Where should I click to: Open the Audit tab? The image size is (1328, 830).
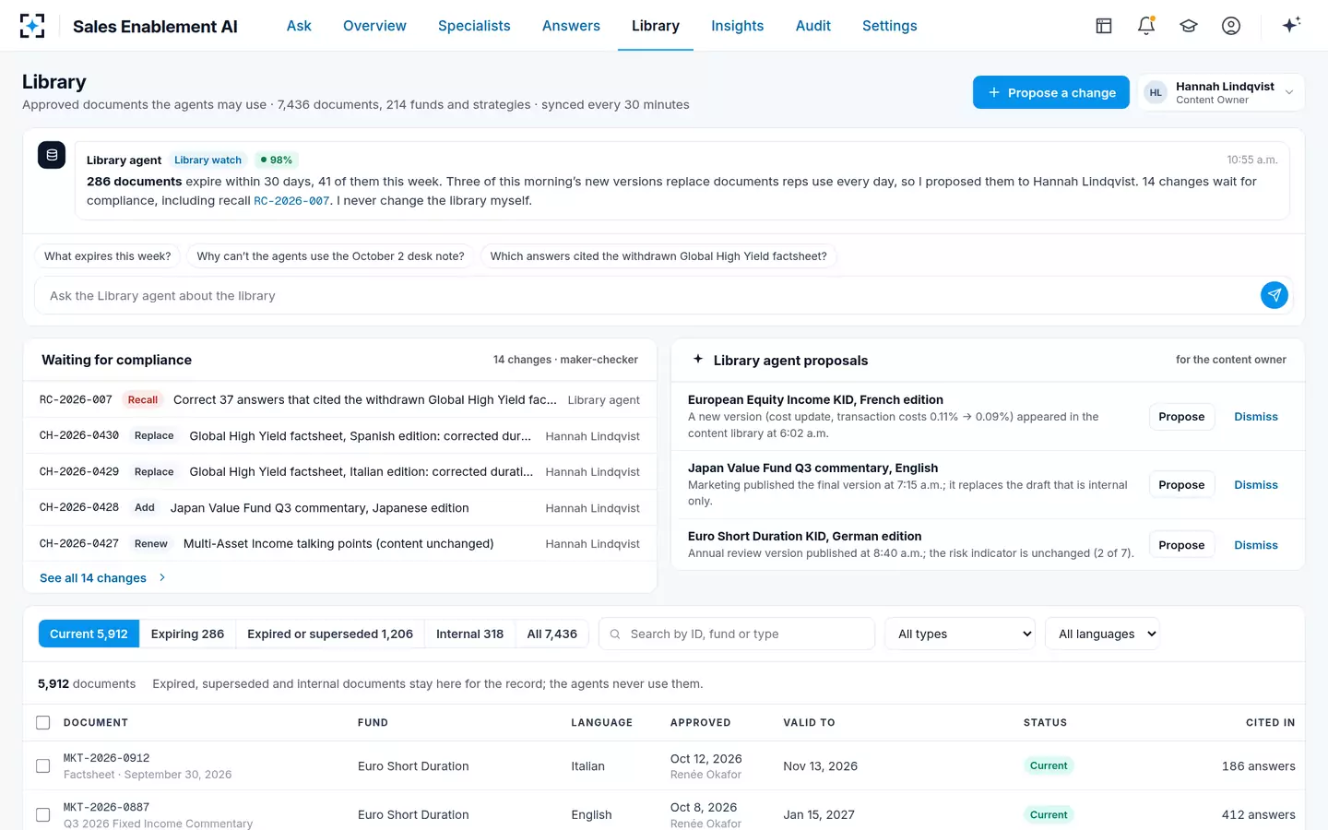tap(812, 26)
